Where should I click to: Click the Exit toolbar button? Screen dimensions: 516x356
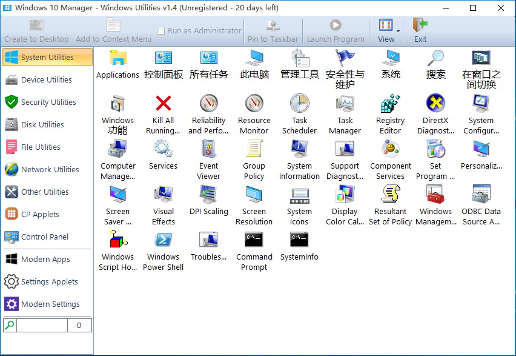(420, 31)
